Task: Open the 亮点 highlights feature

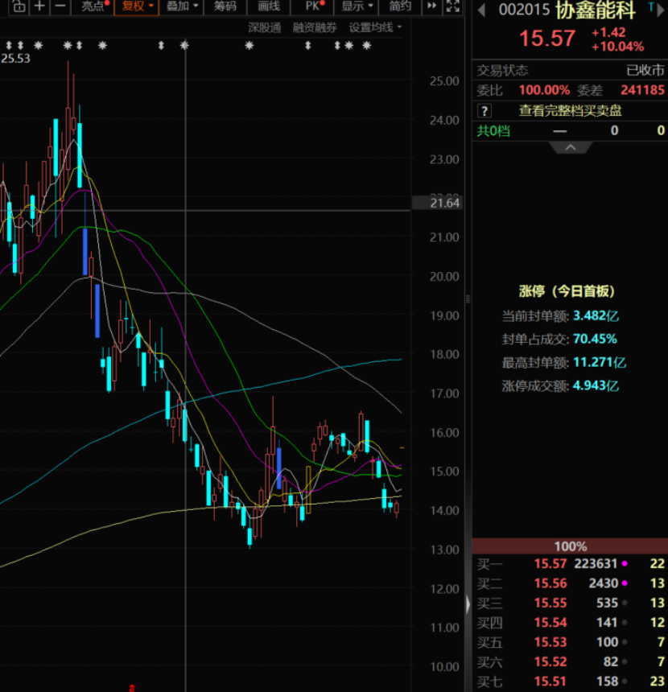Action: (x=93, y=6)
